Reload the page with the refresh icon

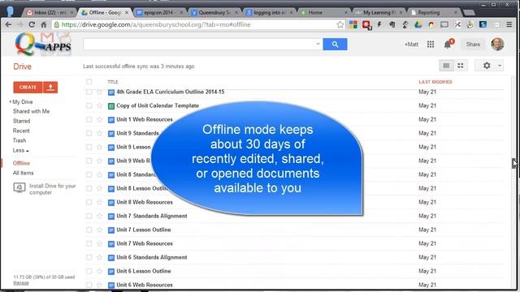tap(32, 24)
